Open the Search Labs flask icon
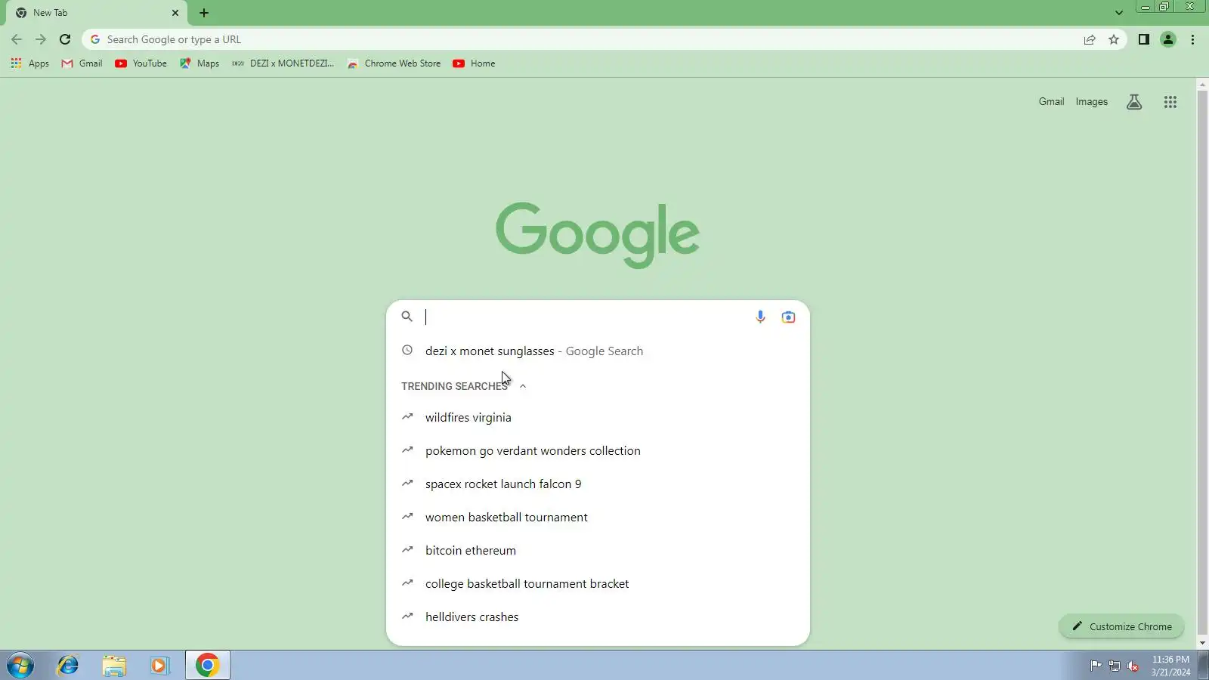The image size is (1209, 680). (x=1134, y=102)
